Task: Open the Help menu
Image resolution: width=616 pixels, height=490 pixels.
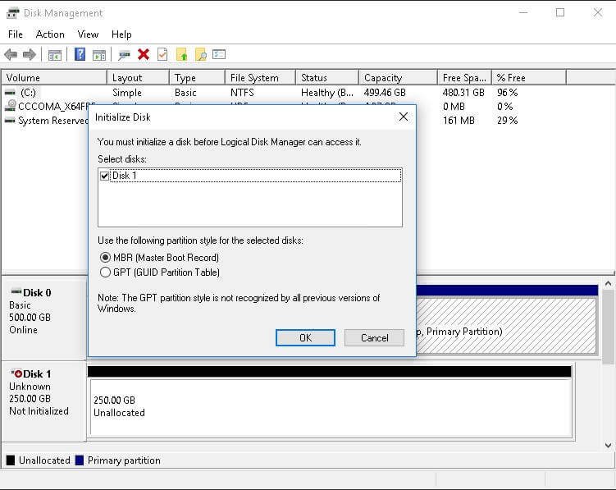Action: tap(121, 34)
